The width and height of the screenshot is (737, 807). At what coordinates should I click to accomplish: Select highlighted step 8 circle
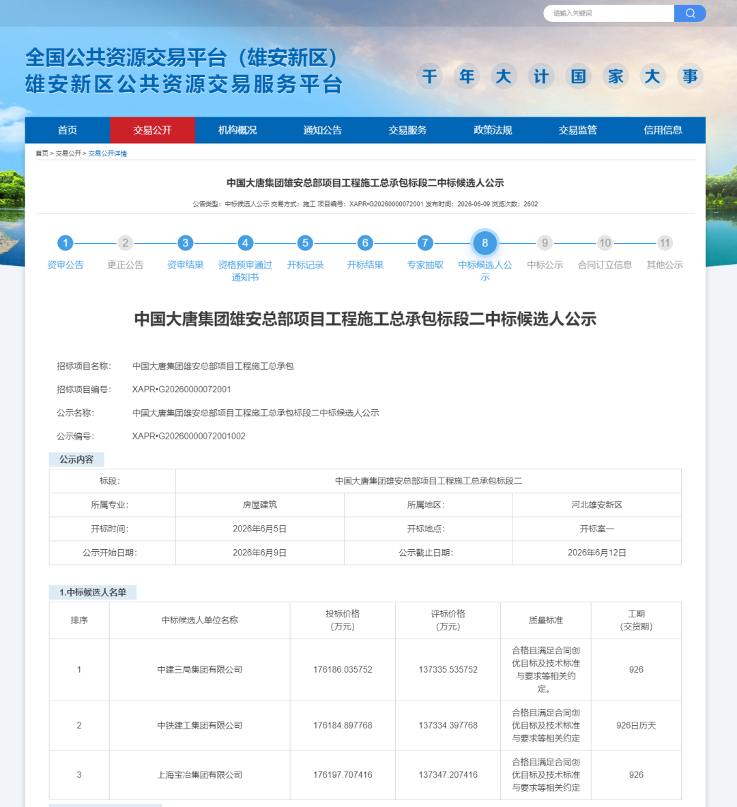click(x=485, y=243)
